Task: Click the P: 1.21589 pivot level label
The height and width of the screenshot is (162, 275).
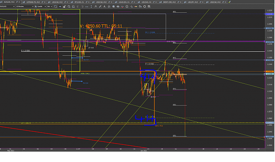Action: click(x=26, y=50)
